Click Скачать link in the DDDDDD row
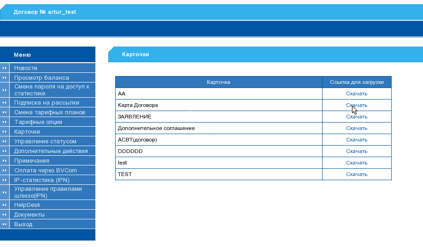Screen dimensions: 423x247 pos(356,151)
